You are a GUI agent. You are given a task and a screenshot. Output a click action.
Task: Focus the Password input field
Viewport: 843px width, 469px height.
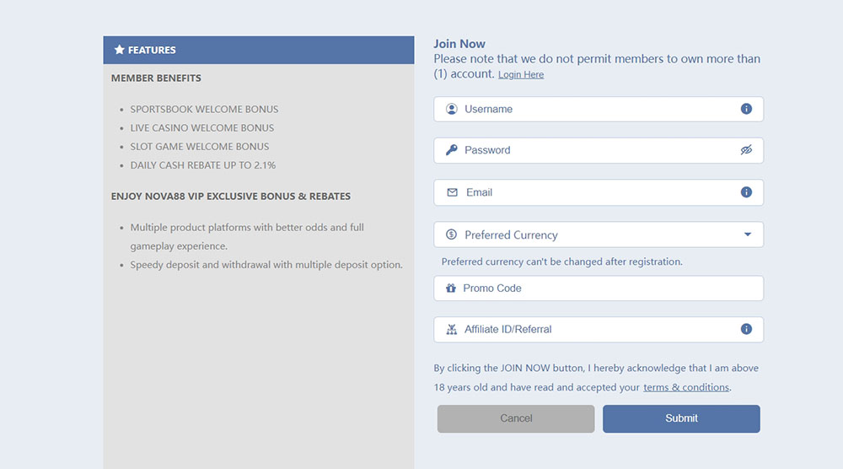click(599, 151)
